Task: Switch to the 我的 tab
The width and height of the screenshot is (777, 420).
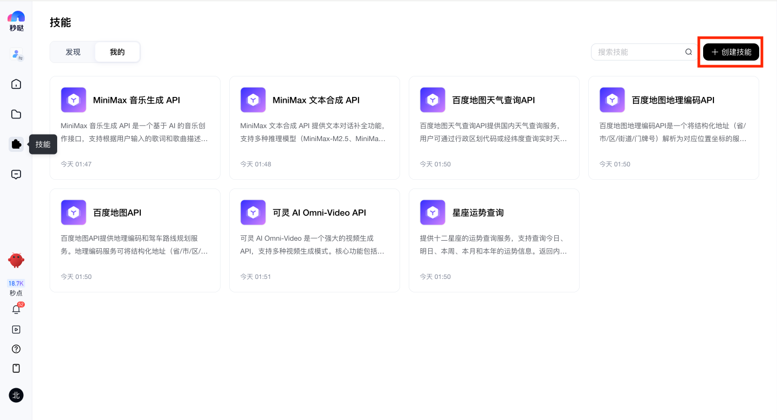Action: click(117, 52)
